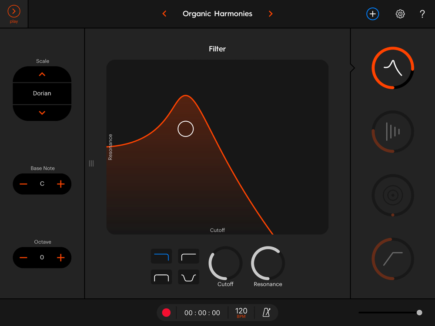The width and height of the screenshot is (435, 326).
Task: Select the low-pass filter shape
Action: [161, 256]
